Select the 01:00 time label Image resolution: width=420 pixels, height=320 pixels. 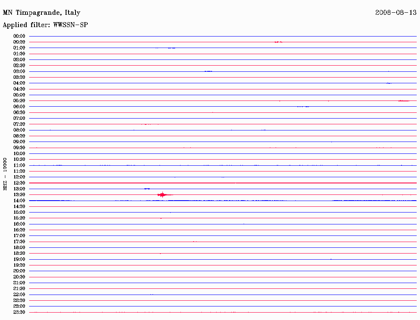[x=19, y=48]
